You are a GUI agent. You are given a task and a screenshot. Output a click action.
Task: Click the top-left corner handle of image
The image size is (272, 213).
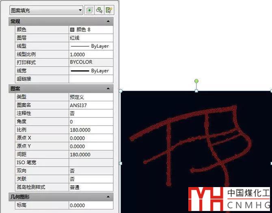pos(121,91)
